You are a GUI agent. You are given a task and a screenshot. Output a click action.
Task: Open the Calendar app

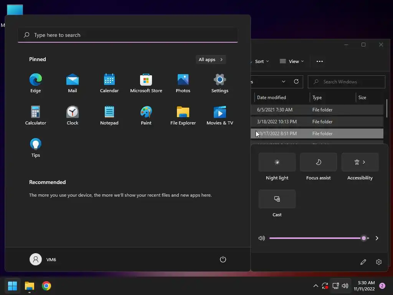click(109, 83)
